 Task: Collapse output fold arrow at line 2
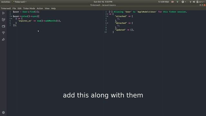108,14
